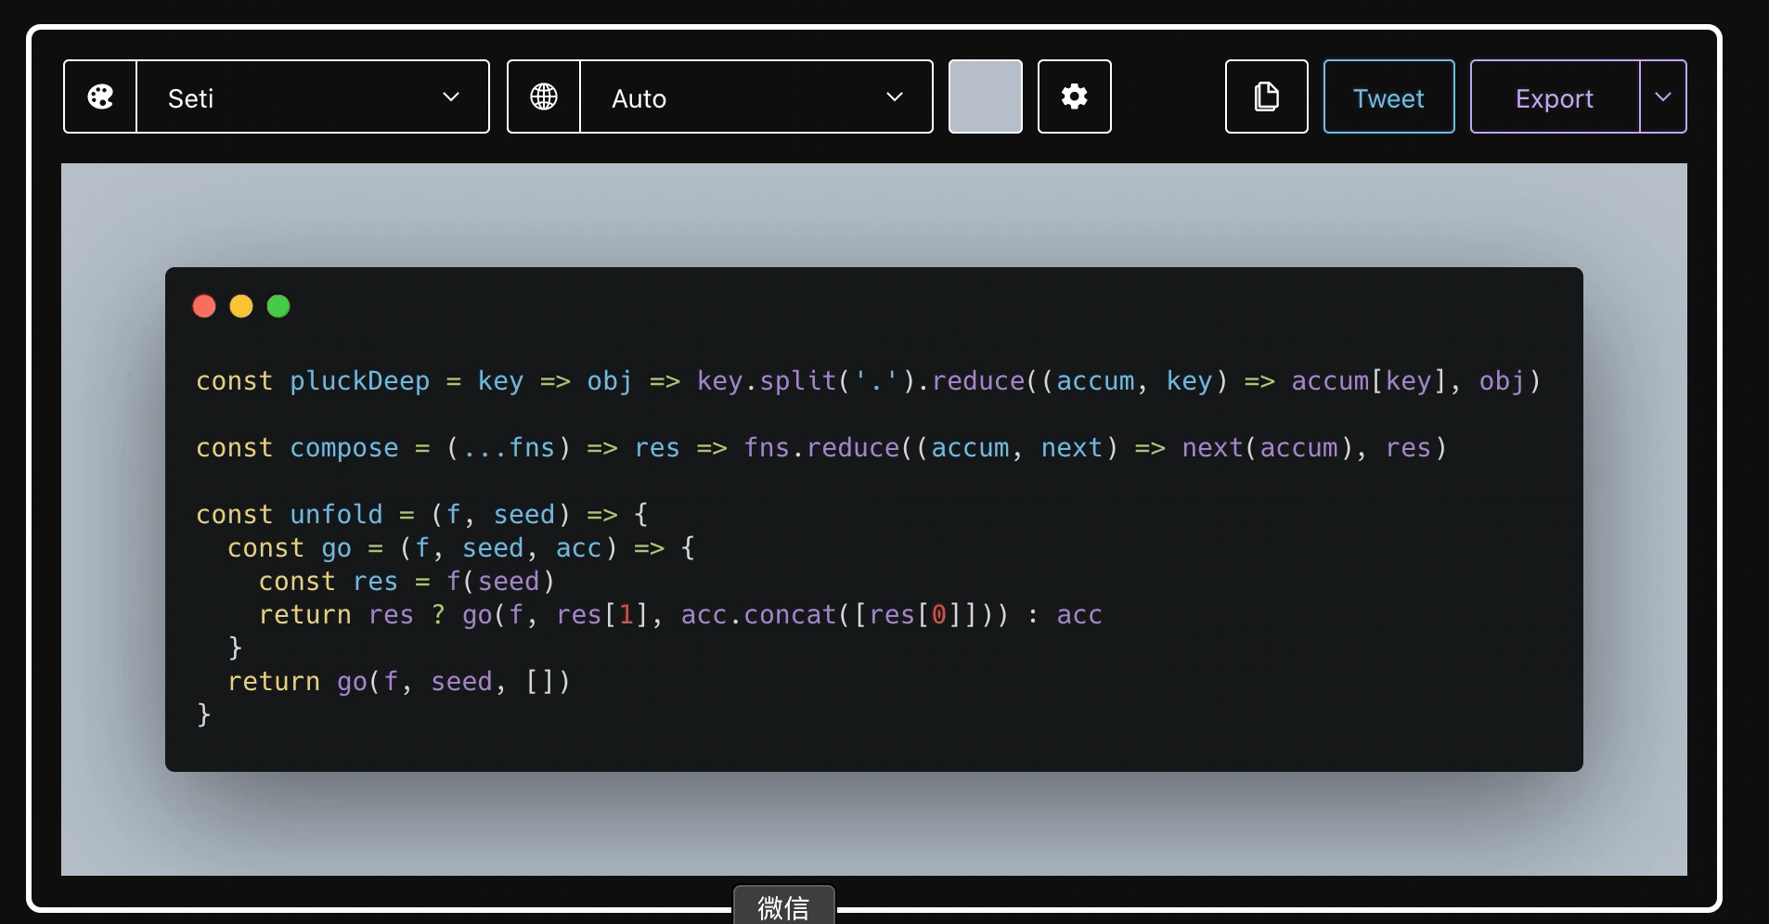Viewport: 1769px width, 924px height.
Task: Click the Export button
Action: [1555, 96]
